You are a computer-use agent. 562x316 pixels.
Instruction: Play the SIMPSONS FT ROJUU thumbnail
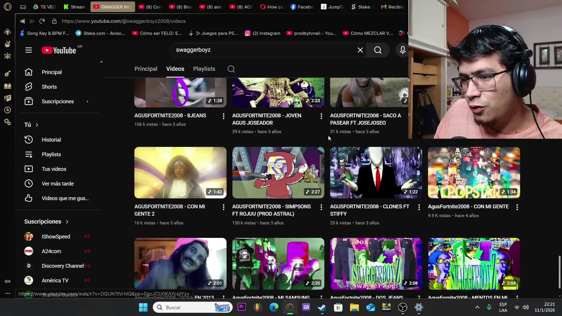click(x=278, y=172)
